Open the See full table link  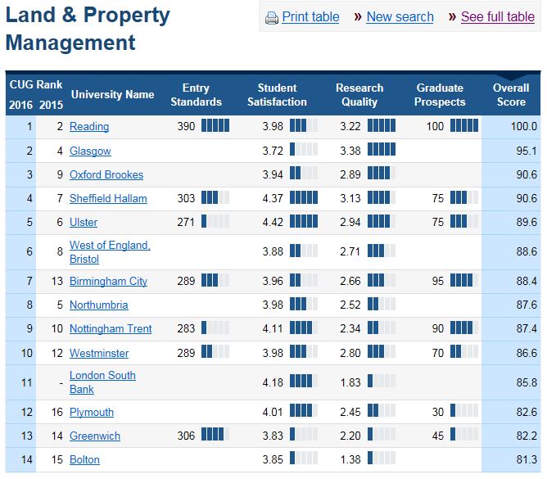point(498,16)
